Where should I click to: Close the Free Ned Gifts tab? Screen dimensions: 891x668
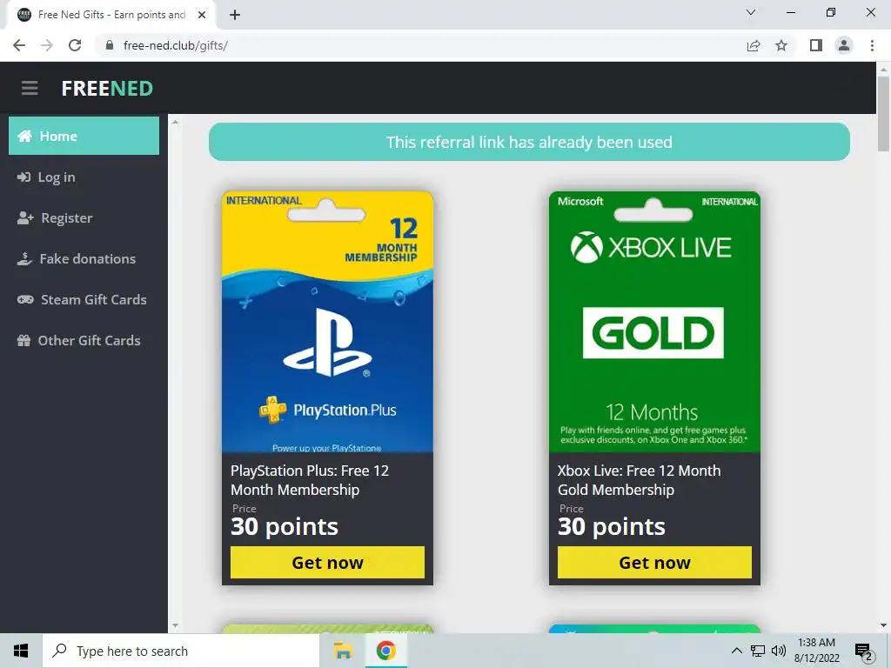(x=202, y=15)
